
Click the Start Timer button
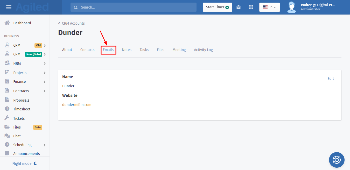click(x=217, y=7)
